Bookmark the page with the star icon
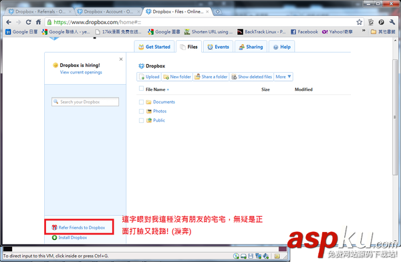Image resolution: width=401 pixels, height=262 pixels. click(x=360, y=22)
